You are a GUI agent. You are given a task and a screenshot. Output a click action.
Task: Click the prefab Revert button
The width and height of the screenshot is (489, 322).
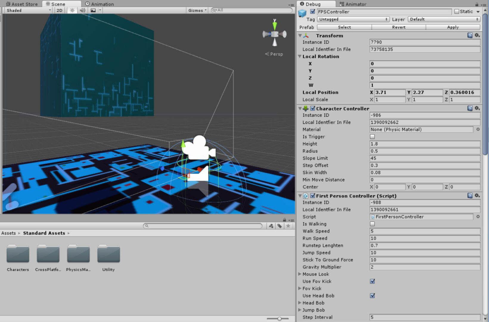[x=398, y=27]
